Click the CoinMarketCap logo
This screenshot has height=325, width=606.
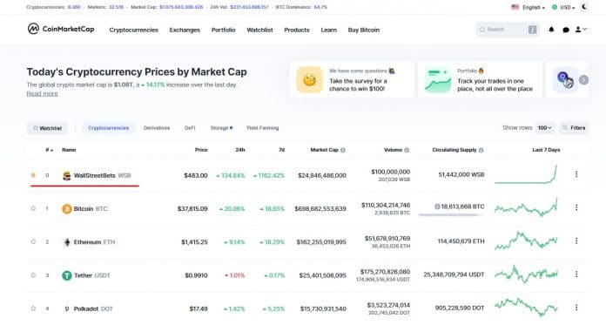[61, 29]
